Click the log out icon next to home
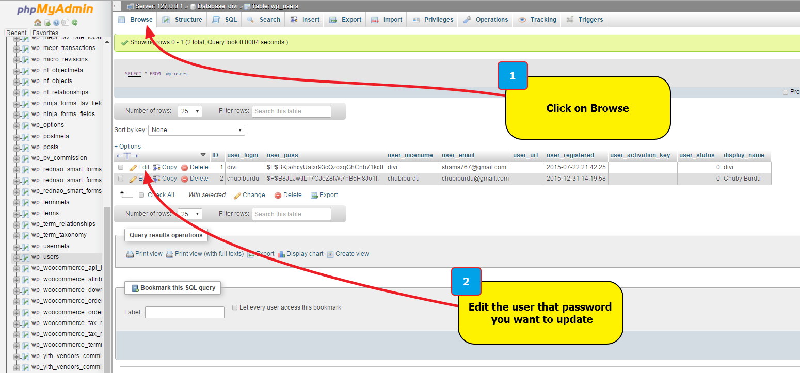 (47, 23)
